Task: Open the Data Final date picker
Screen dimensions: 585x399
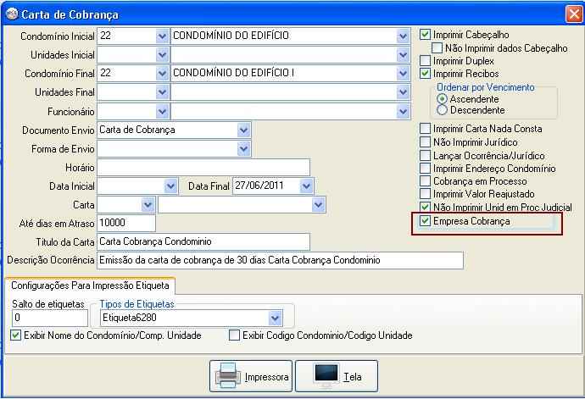Action: pos(306,186)
